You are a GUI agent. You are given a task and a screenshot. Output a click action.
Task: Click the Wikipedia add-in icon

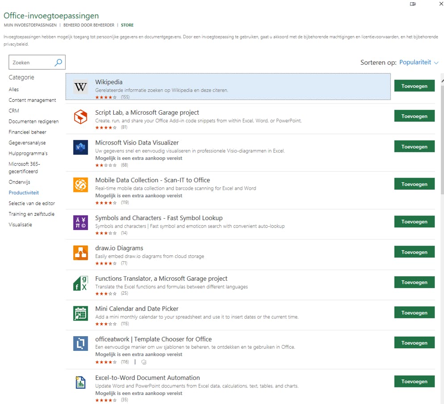[80, 87]
